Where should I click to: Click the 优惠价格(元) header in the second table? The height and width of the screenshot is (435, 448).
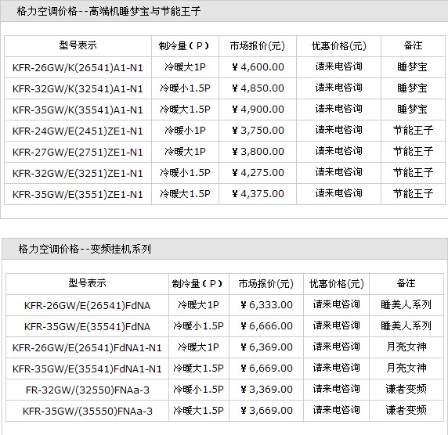(x=336, y=284)
